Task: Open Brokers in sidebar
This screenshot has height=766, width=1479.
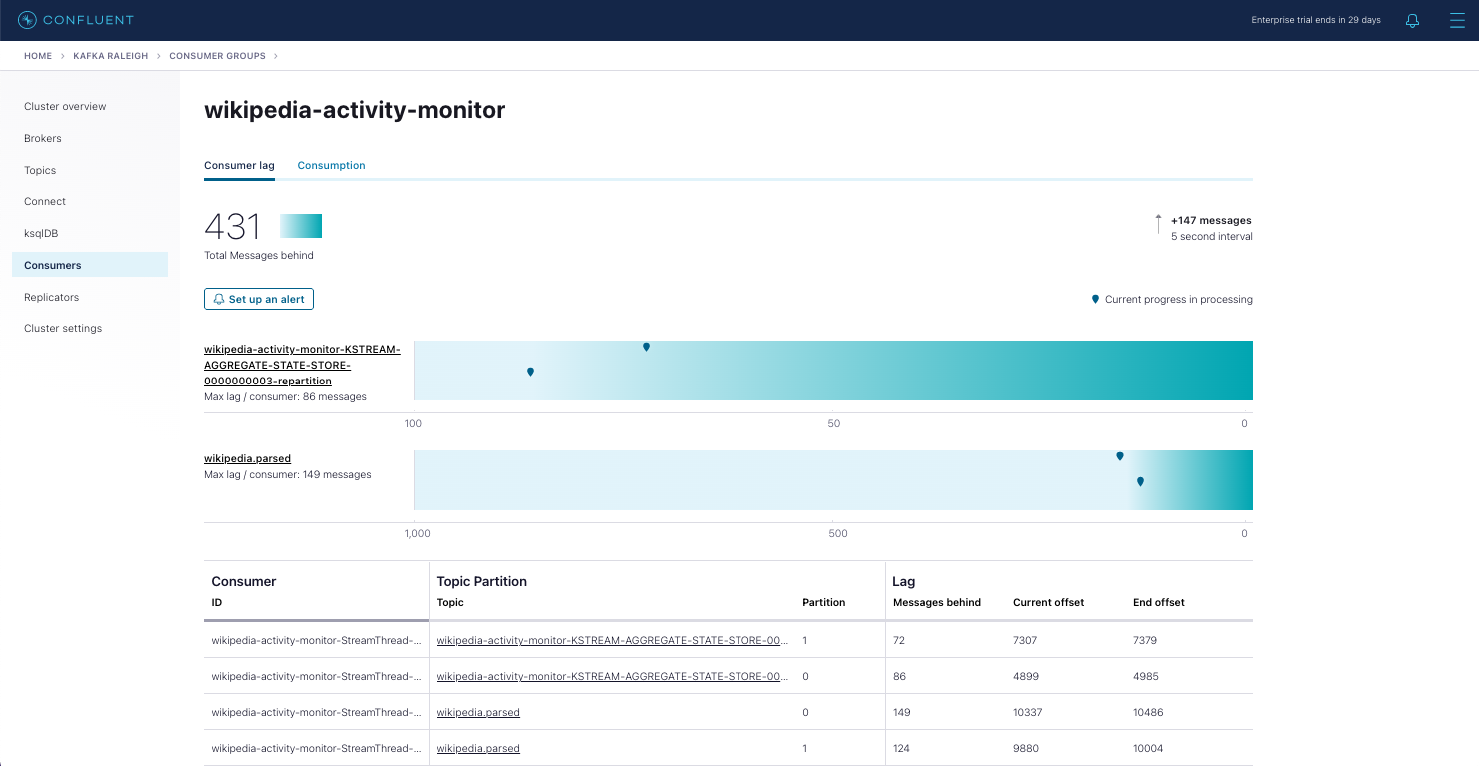Action: (x=43, y=138)
